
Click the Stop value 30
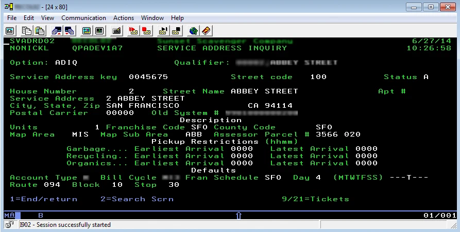click(x=174, y=185)
